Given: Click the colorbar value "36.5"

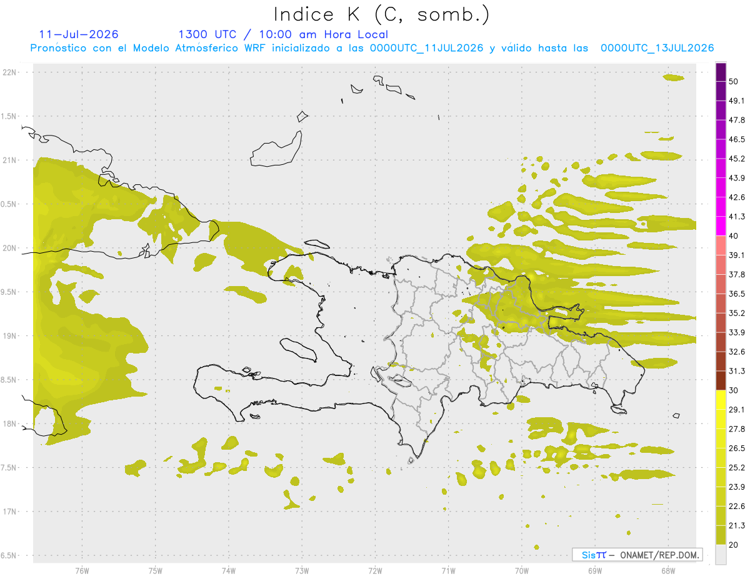Looking at the screenshot, I should click(737, 294).
